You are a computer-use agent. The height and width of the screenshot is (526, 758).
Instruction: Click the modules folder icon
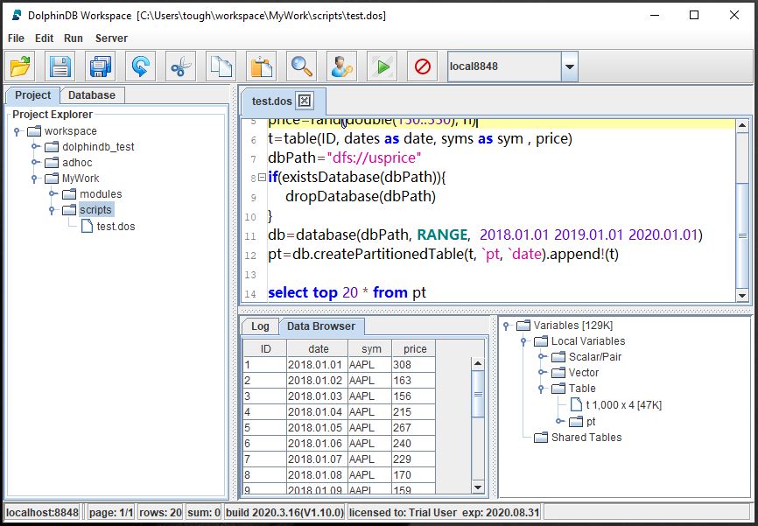tap(69, 194)
